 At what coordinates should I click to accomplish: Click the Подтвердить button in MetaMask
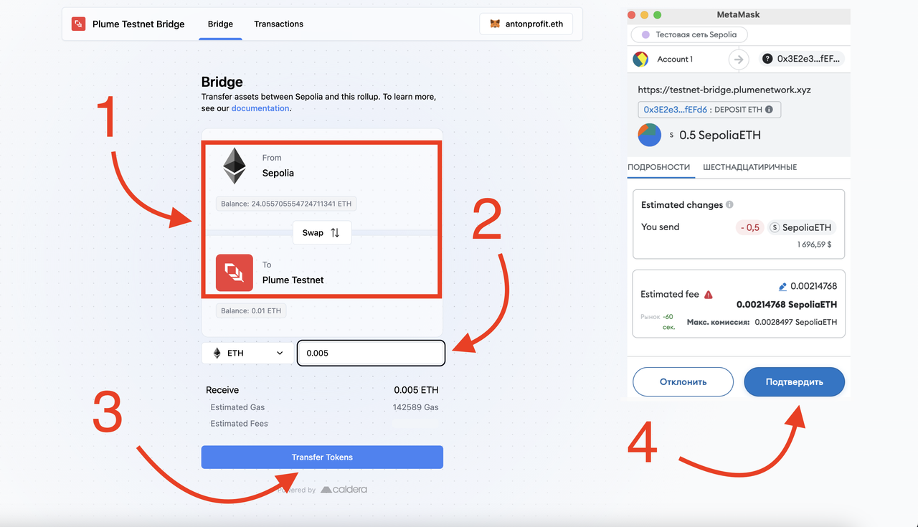[x=794, y=382]
